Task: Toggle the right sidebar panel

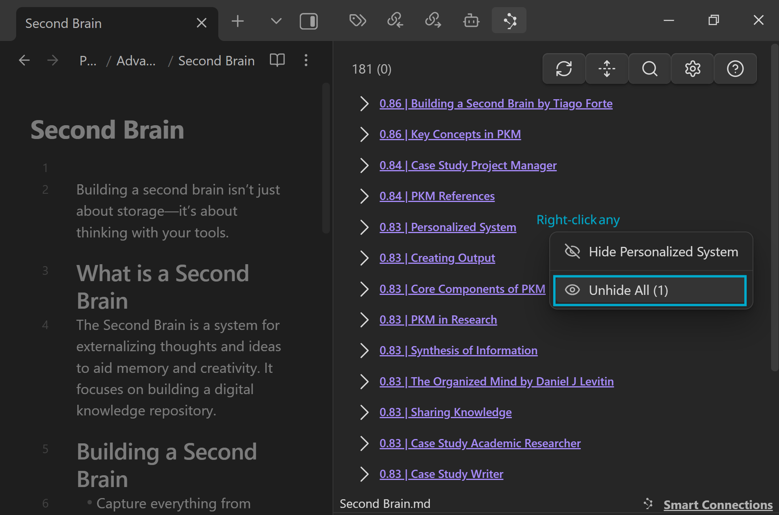Action: coord(309,21)
